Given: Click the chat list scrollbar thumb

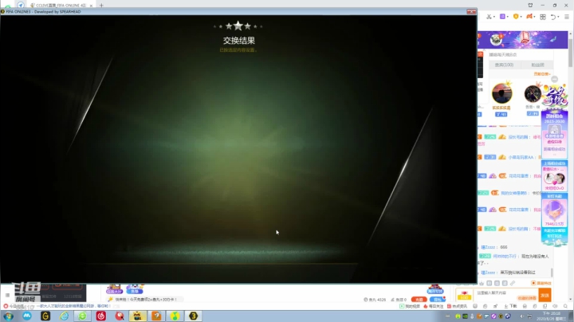Looking at the screenshot, I should (552, 273).
